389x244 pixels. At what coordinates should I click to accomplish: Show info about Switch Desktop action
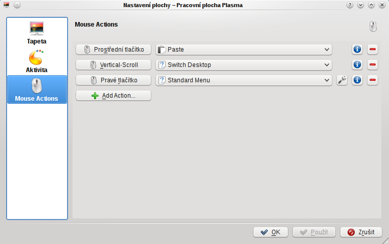pyautogui.click(x=357, y=65)
